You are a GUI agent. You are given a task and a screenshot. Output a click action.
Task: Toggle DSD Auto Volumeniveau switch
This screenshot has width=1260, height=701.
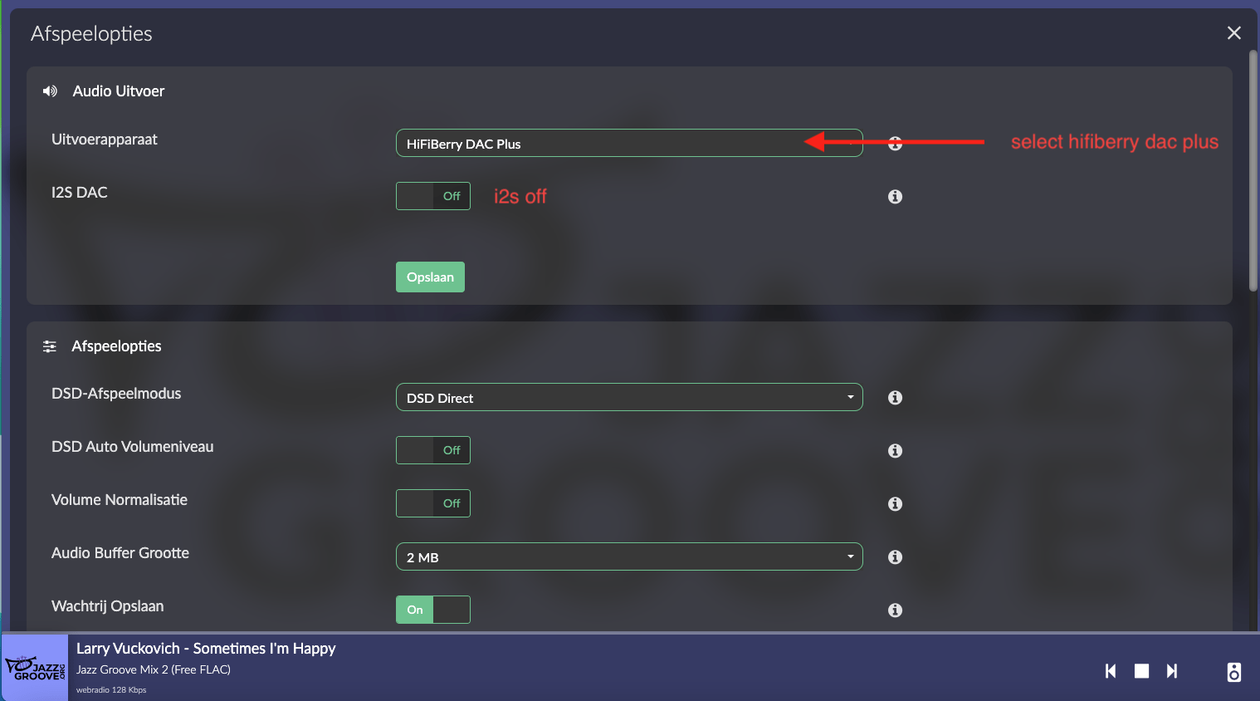tap(433, 450)
